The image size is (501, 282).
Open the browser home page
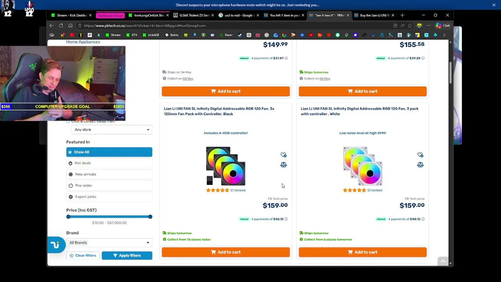click(70, 25)
